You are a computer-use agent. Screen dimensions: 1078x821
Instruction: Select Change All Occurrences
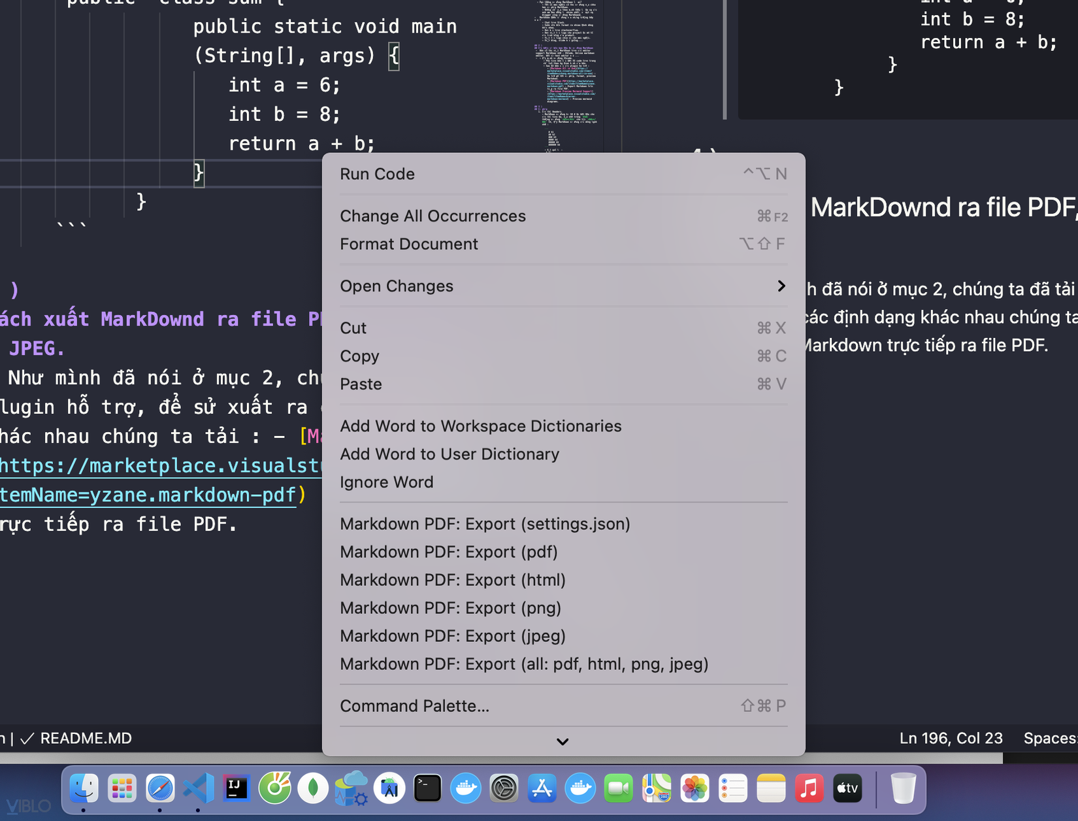coord(564,216)
